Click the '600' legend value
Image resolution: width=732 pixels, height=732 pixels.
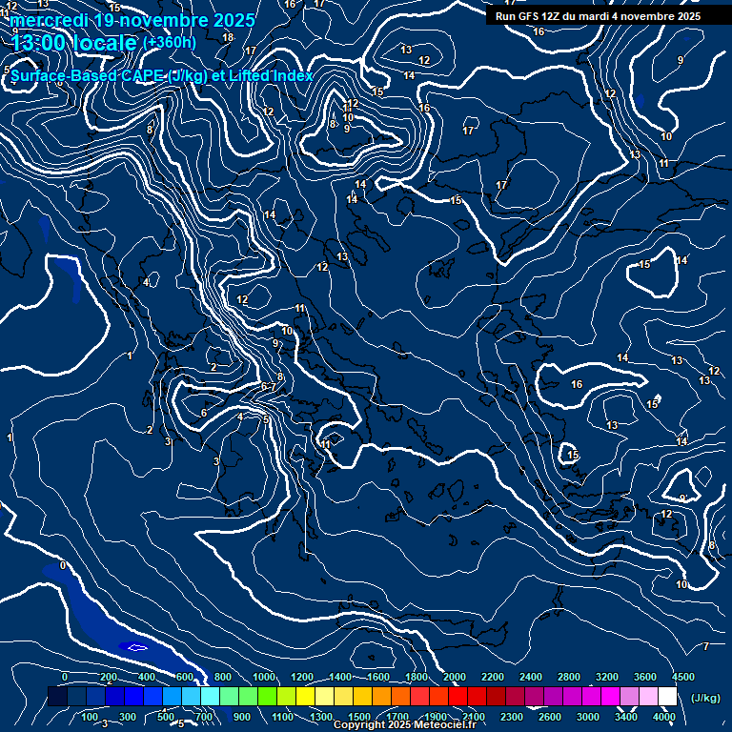(184, 677)
